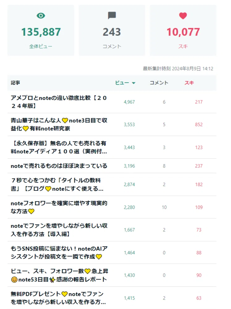Click the green eye icon above total views

(x=41, y=15)
